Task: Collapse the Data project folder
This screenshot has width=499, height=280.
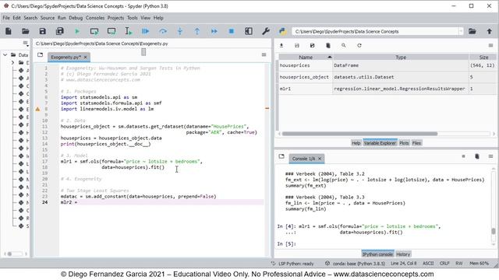Action: (5, 55)
